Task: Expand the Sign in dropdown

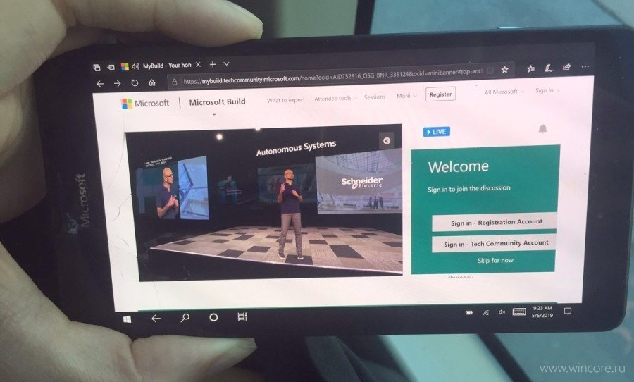Action: 547,90
